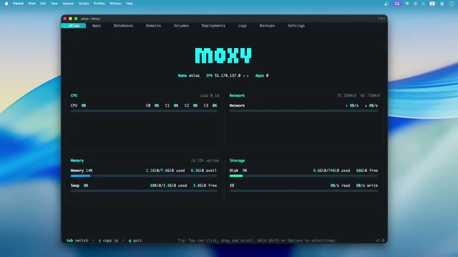458x257 pixels.
Task: Click the 'load 0.18' value
Action: coord(209,96)
